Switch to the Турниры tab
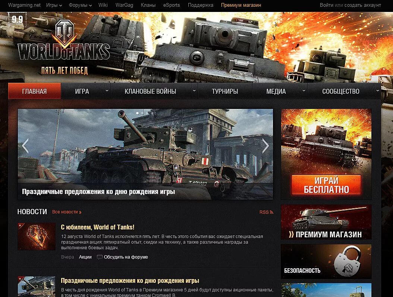The width and height of the screenshot is (393, 297). pos(225,91)
